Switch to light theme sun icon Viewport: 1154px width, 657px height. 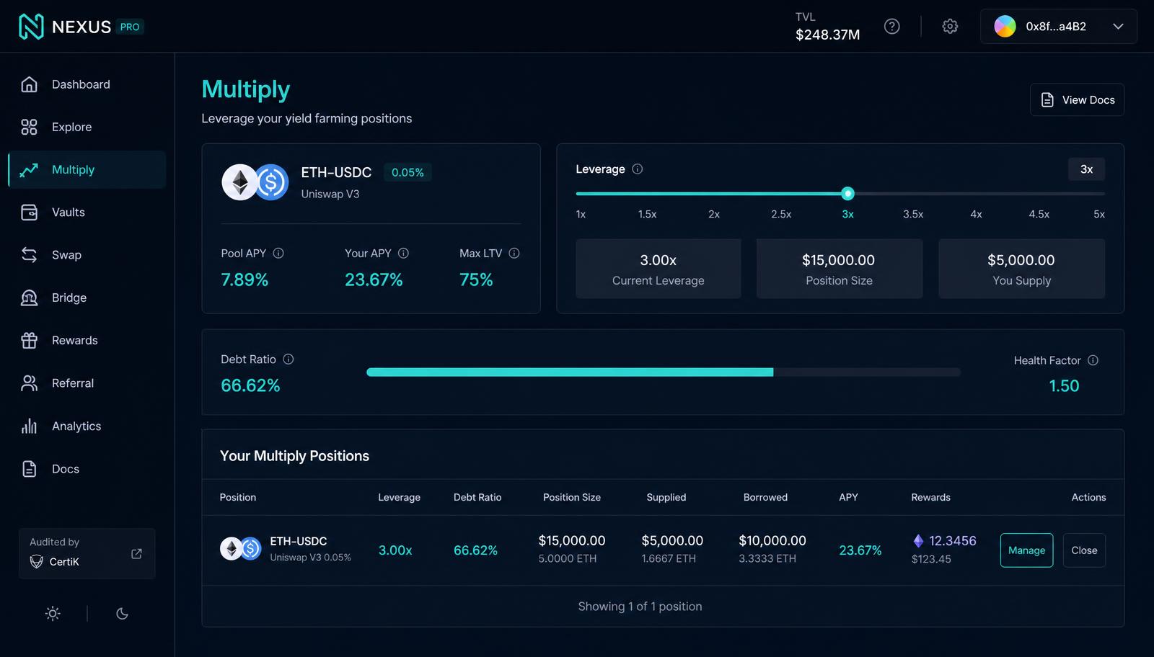pyautogui.click(x=53, y=614)
